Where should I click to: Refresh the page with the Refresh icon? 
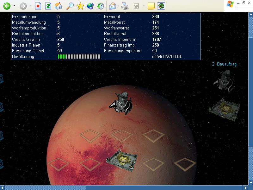(x=48, y=6)
